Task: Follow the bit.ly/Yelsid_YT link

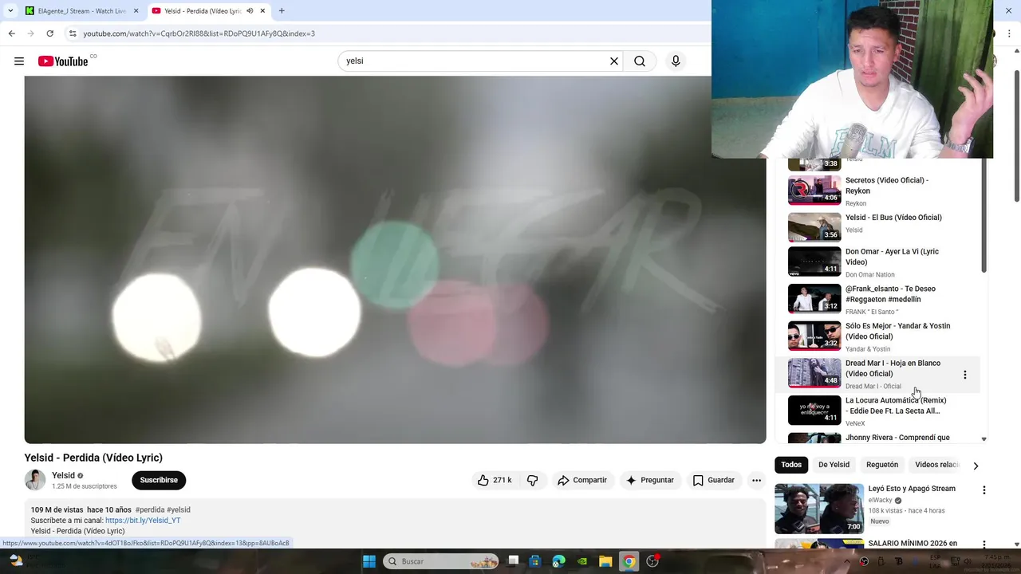Action: [x=143, y=521]
